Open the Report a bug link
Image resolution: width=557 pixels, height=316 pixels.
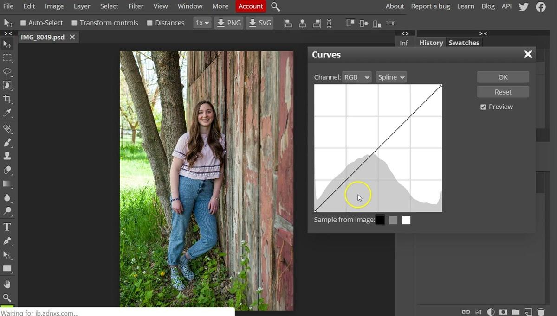click(x=430, y=6)
